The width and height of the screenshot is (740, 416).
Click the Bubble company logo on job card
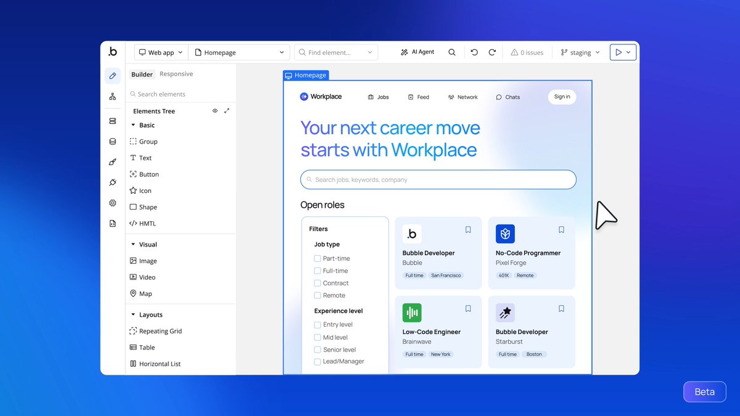pyautogui.click(x=412, y=234)
